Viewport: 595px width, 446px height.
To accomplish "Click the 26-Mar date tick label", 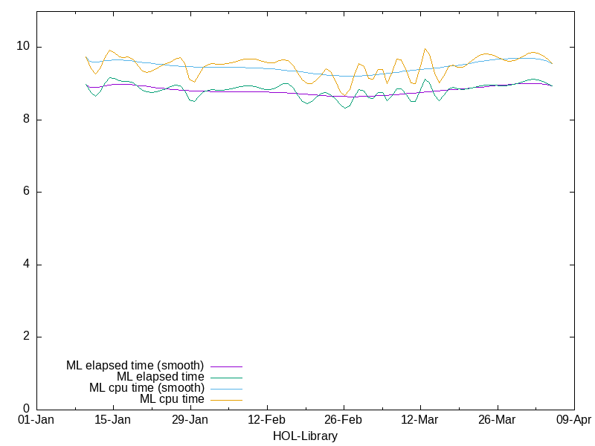I will pos(497,420).
